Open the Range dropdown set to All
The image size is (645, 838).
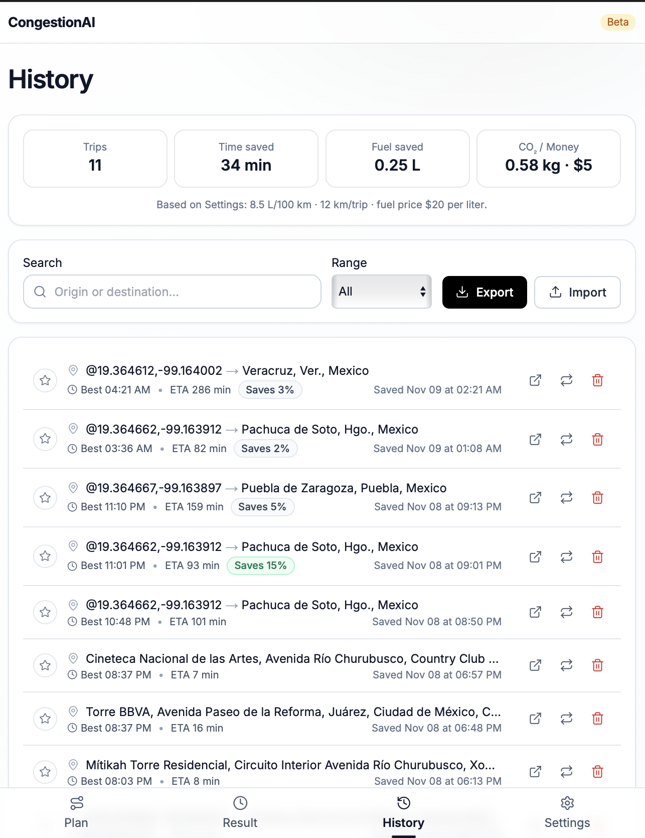click(381, 292)
